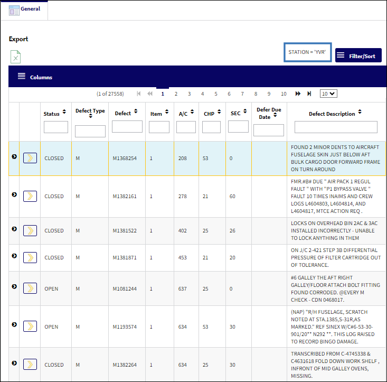The width and height of the screenshot is (387, 382).
Task: Expand row details for M1193574
Action: click(14, 324)
